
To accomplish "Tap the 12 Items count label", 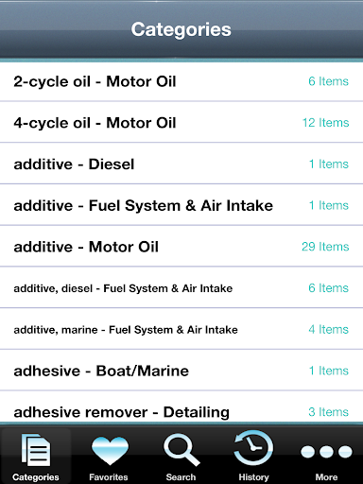I will [x=325, y=123].
